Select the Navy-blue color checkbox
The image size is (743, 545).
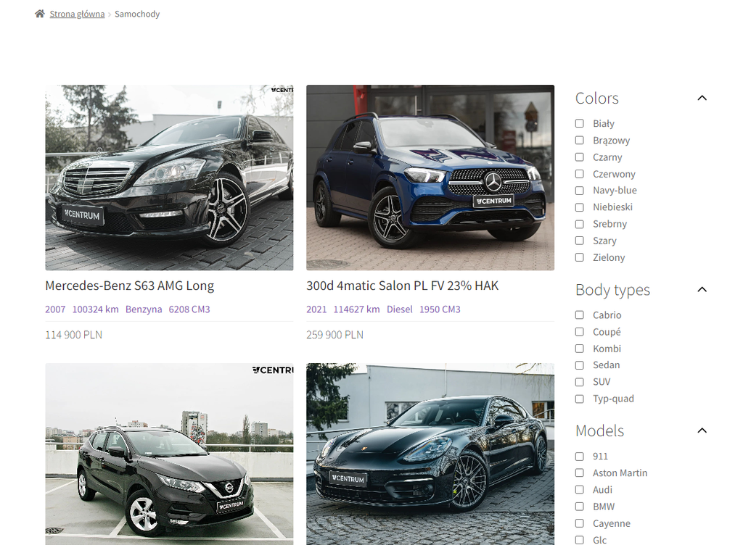[580, 191]
